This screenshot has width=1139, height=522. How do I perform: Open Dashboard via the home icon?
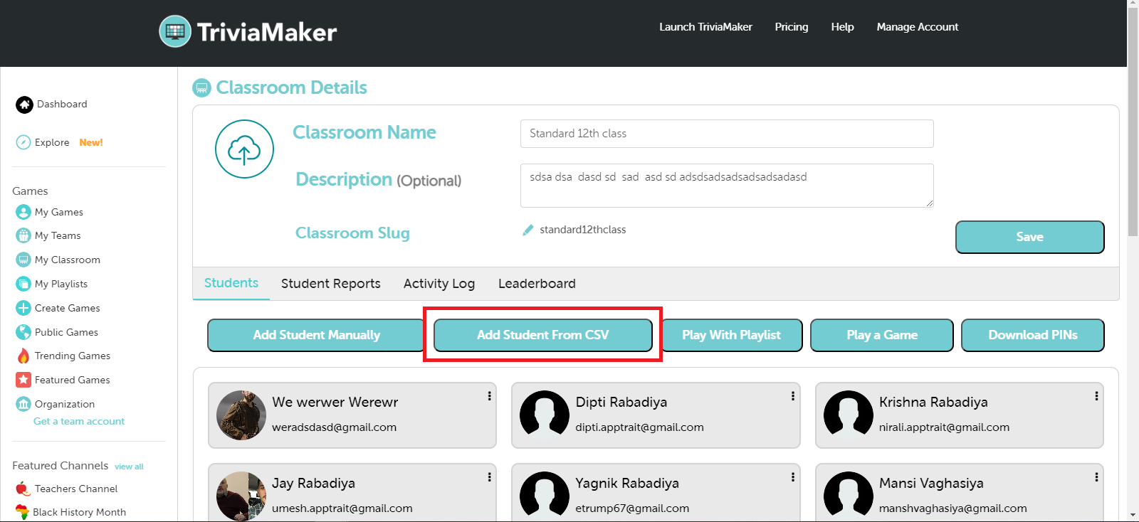click(24, 105)
